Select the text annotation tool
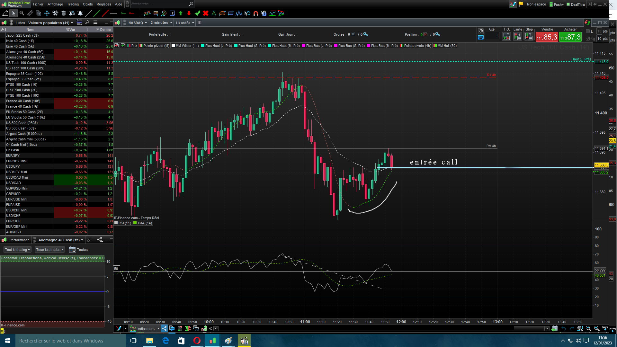 pyautogui.click(x=172, y=13)
